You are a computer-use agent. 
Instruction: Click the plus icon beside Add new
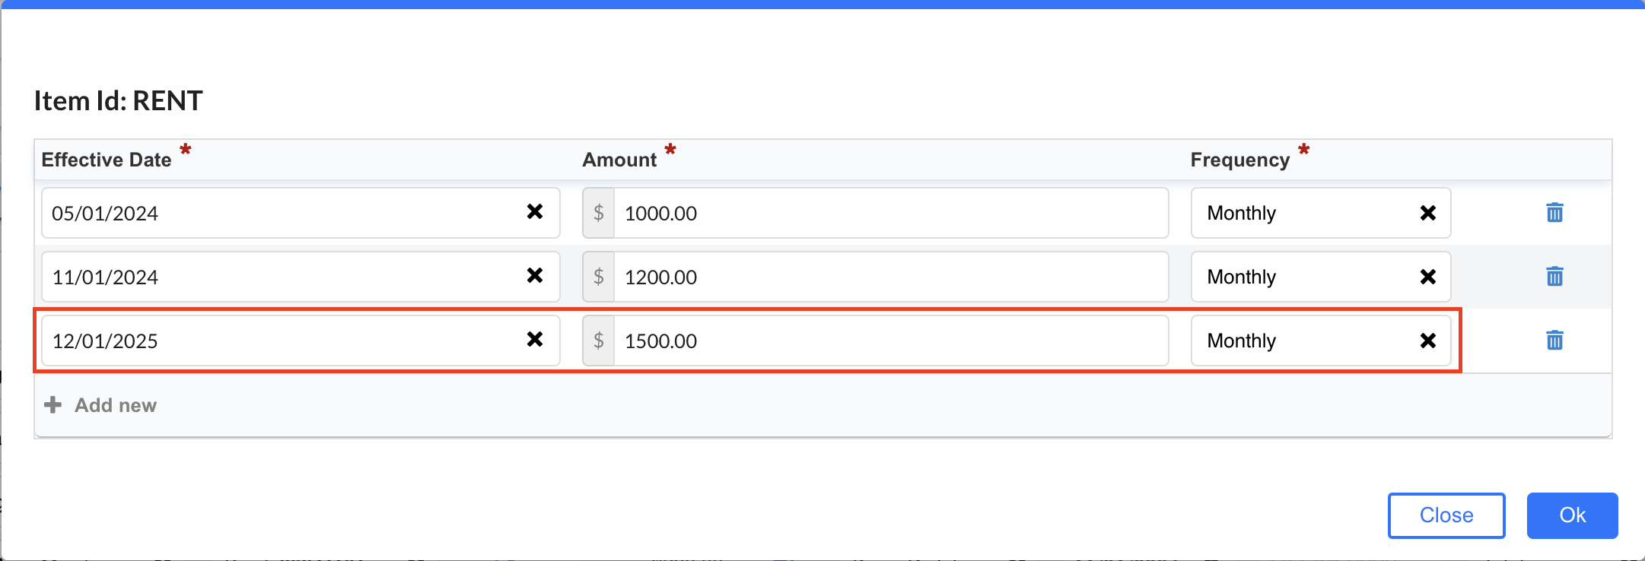(52, 404)
